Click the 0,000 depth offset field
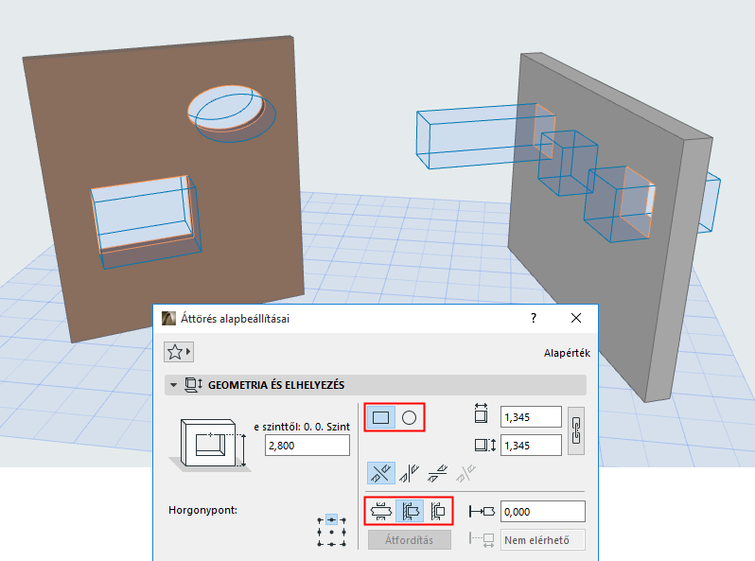This screenshot has height=561, width=755. (x=543, y=512)
